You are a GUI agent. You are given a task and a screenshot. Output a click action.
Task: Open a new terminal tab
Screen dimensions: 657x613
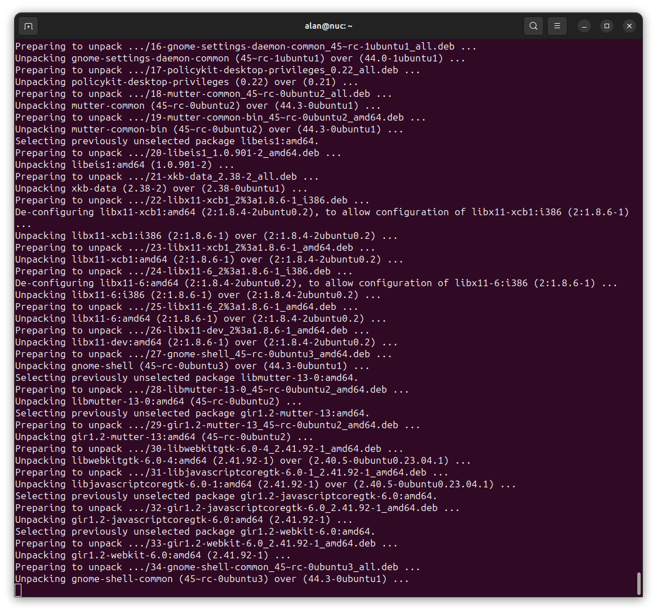[29, 26]
